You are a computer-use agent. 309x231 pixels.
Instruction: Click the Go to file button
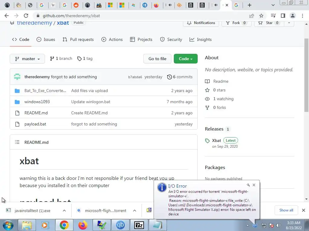click(x=157, y=59)
